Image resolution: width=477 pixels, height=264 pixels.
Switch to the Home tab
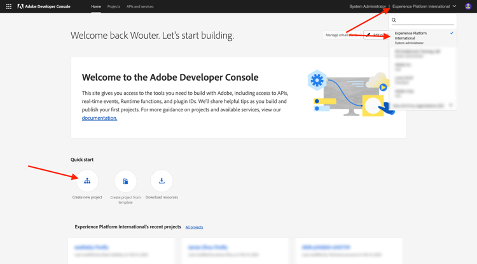pyautogui.click(x=96, y=6)
